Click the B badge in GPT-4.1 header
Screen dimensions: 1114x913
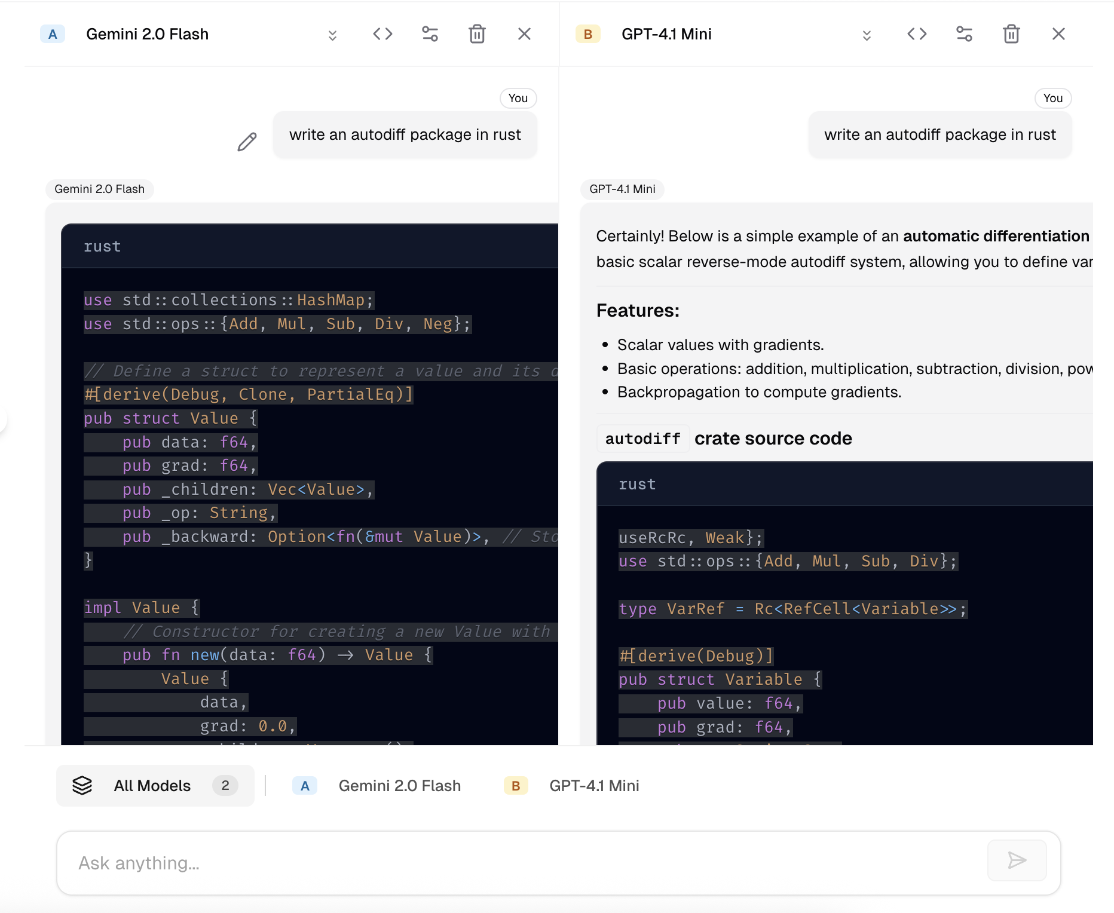click(x=587, y=34)
